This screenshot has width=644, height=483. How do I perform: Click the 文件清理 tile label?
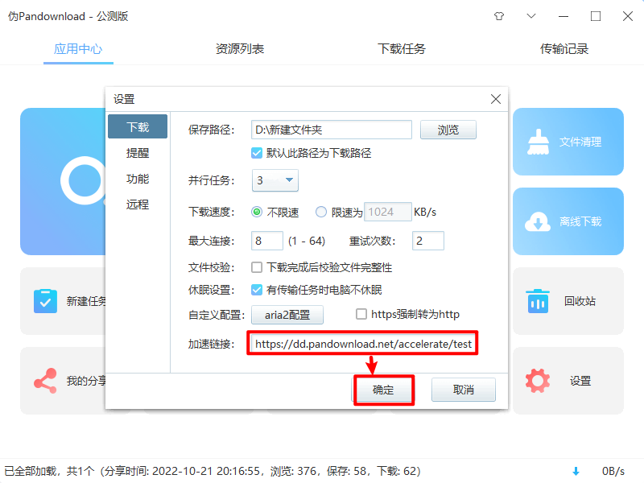(x=580, y=142)
